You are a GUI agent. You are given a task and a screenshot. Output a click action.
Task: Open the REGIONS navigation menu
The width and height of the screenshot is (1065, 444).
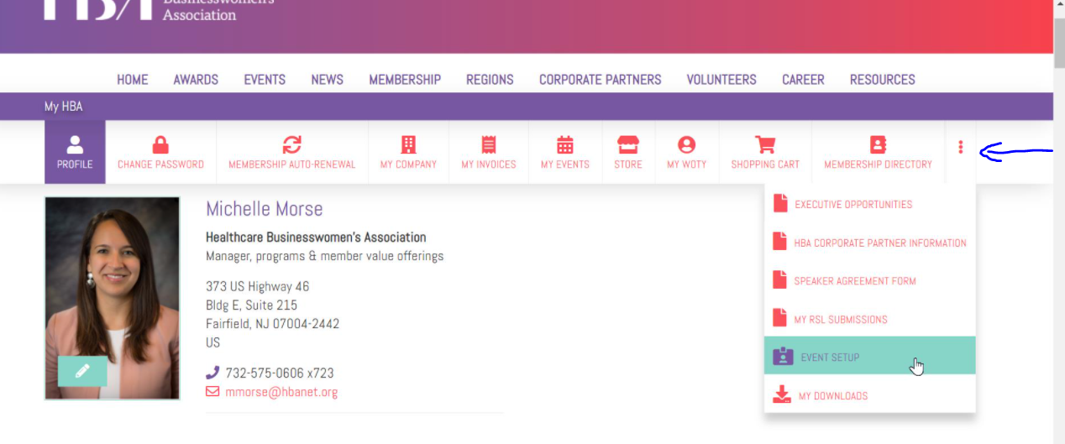click(x=490, y=80)
